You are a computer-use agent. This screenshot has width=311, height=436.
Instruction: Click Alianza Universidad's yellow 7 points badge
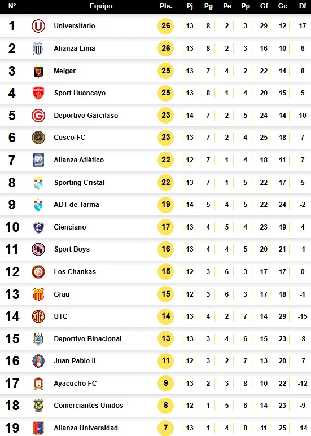point(165,428)
